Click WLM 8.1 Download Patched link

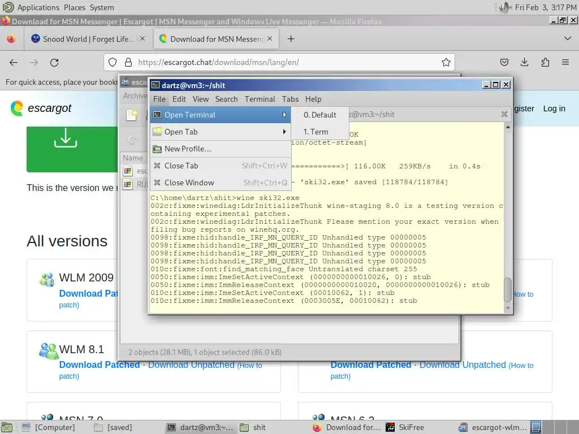pyautogui.click(x=100, y=364)
